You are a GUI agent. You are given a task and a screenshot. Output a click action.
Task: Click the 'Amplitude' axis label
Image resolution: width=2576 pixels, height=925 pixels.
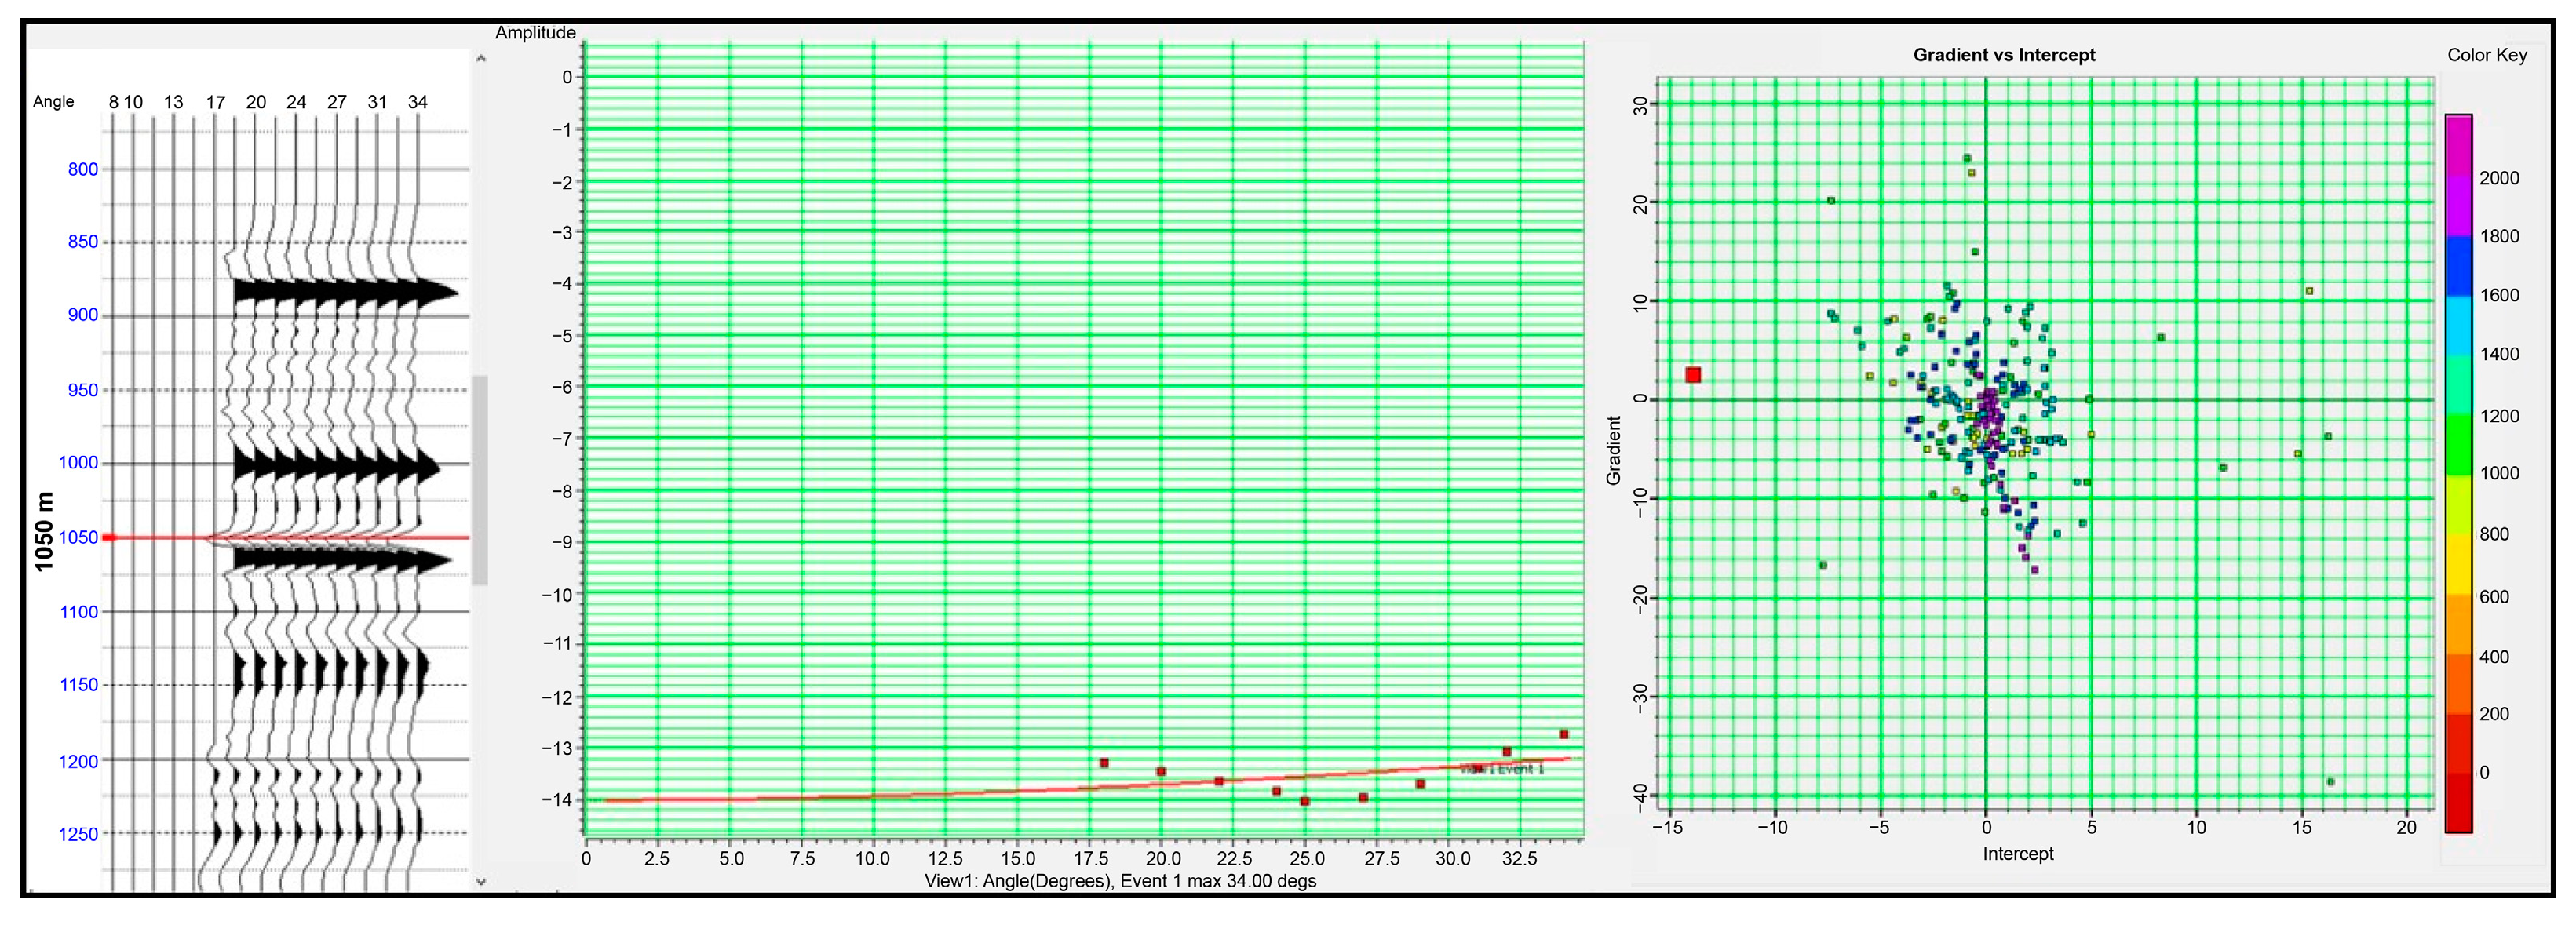tap(535, 33)
